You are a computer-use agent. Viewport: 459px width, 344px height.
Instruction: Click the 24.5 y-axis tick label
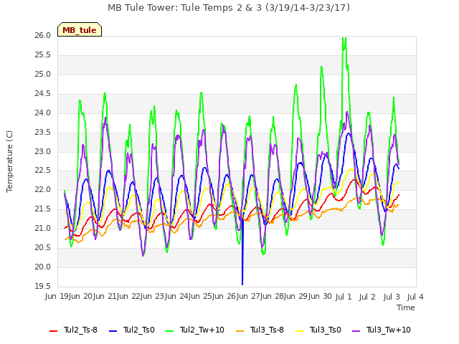43,94
